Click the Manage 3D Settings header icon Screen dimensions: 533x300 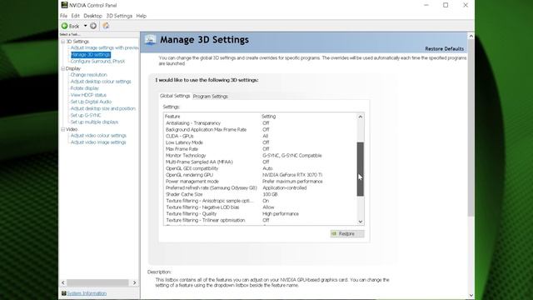tap(150, 40)
